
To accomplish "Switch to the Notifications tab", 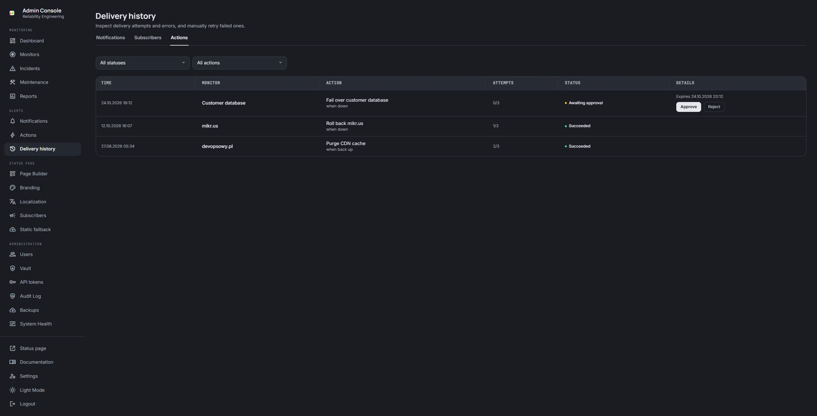I will [x=110, y=38].
